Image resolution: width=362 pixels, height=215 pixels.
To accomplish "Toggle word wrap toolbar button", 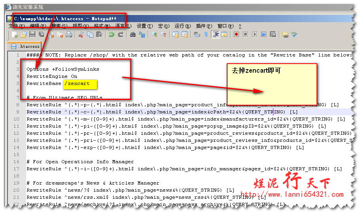I will (197, 35).
